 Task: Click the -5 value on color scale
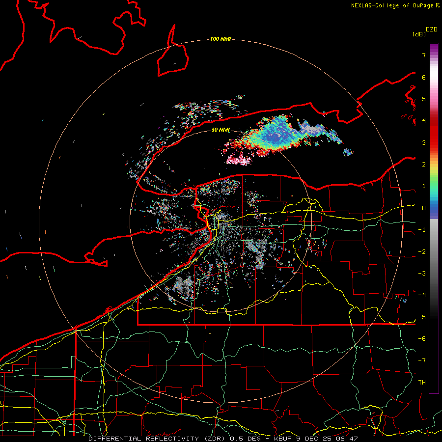point(422,317)
